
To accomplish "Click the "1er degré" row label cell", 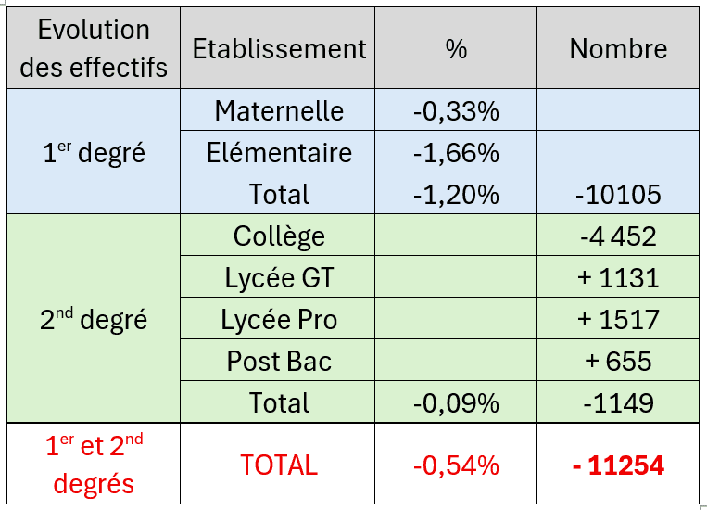I will tap(94, 153).
